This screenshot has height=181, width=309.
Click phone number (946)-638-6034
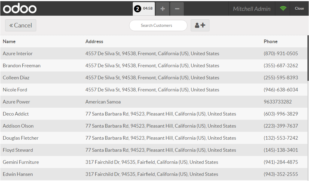pyautogui.click(x=281, y=90)
